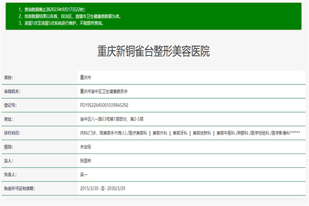
Task: Select level value 未定级
Action: click(x=85, y=147)
